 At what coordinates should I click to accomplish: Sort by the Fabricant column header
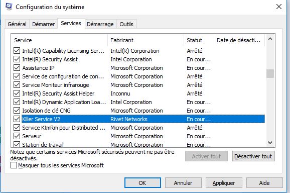tap(146, 40)
